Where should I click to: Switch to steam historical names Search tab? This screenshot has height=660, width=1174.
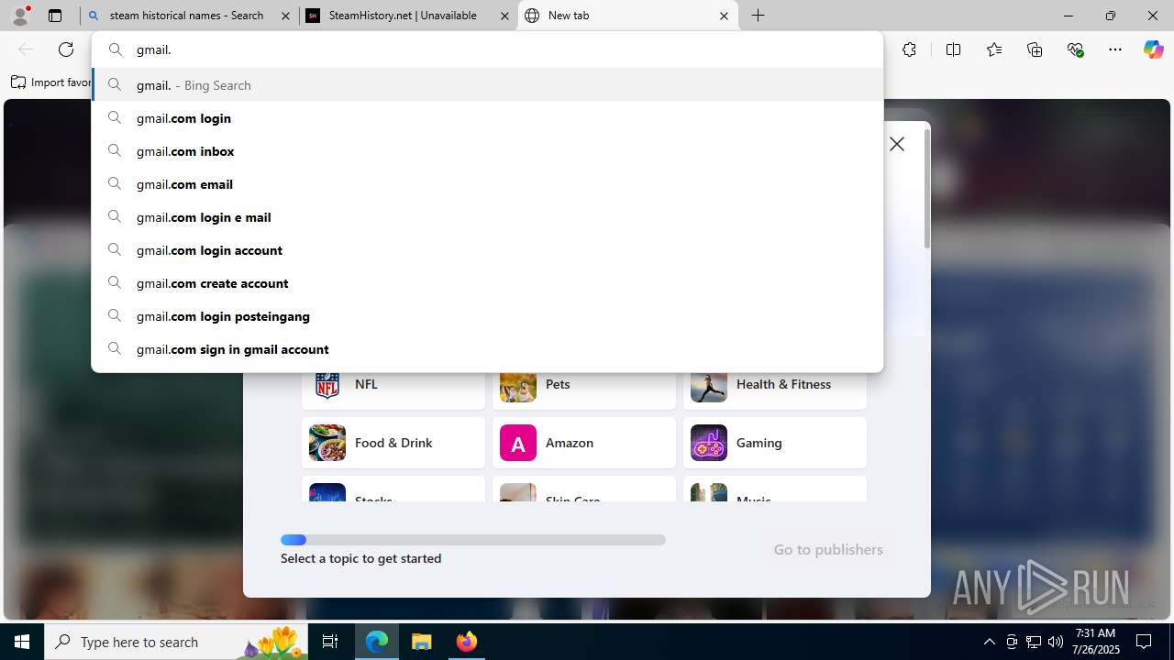point(189,16)
